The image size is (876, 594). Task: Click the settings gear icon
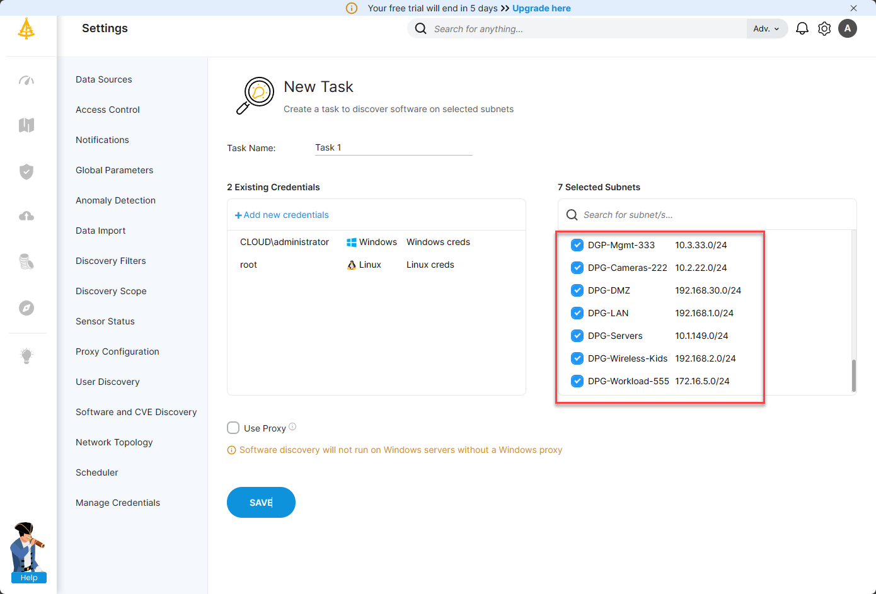pos(824,29)
